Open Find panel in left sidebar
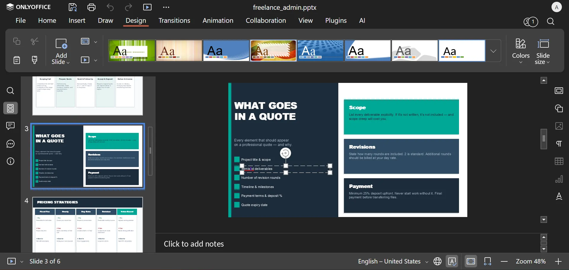This screenshot has width=569, height=270. click(x=10, y=91)
